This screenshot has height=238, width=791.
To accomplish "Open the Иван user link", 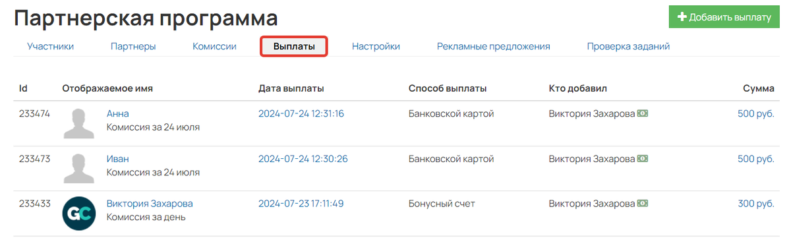I will [118, 159].
